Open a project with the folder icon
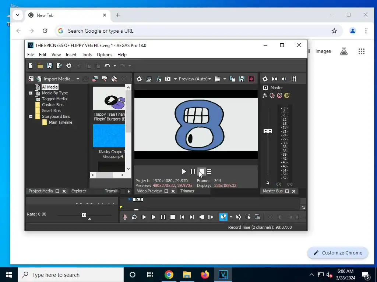Screen dimensions: 377x282 [40, 66]
